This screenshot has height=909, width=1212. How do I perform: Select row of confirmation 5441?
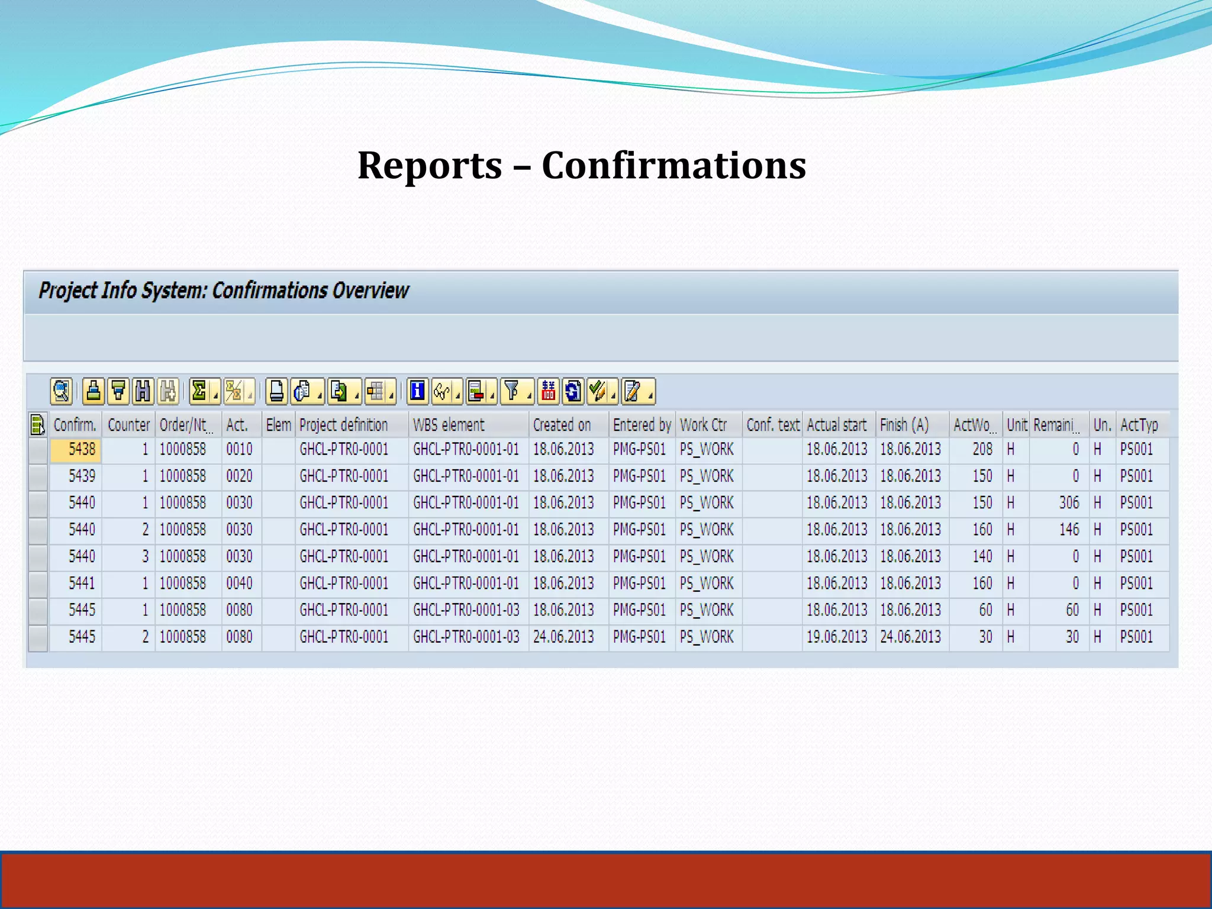point(38,584)
